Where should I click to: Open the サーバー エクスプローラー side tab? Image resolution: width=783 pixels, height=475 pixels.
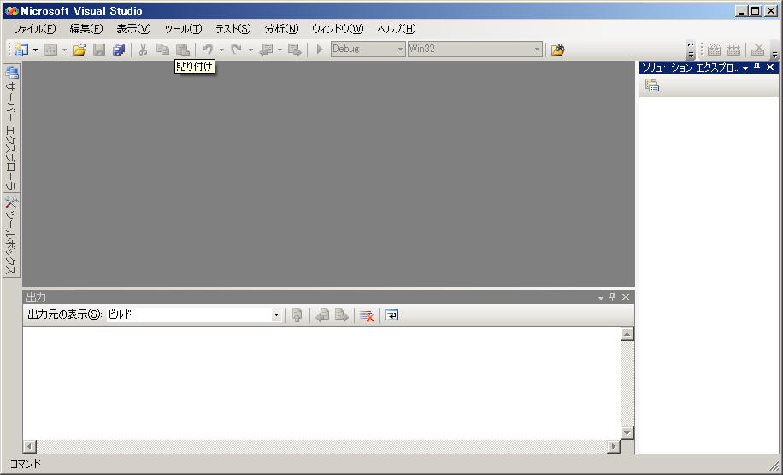tap(11, 128)
